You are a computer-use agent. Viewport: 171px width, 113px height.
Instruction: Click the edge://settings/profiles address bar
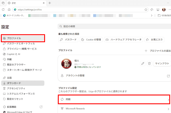coord(80,10)
